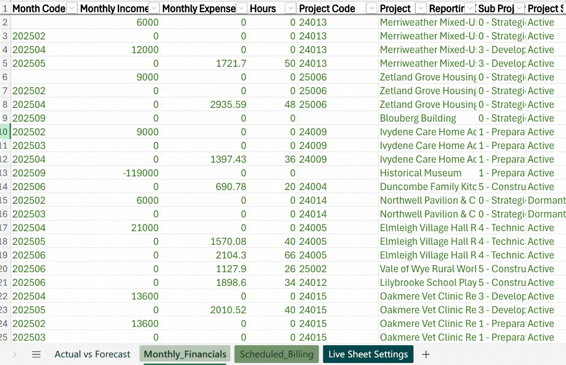Select month code 202509 in Blouberg row
Screen dimensions: 566x365
(44, 118)
